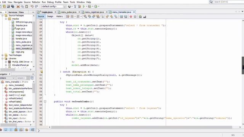Open the Files panel tab
244x137 pixels.
point(21,12)
